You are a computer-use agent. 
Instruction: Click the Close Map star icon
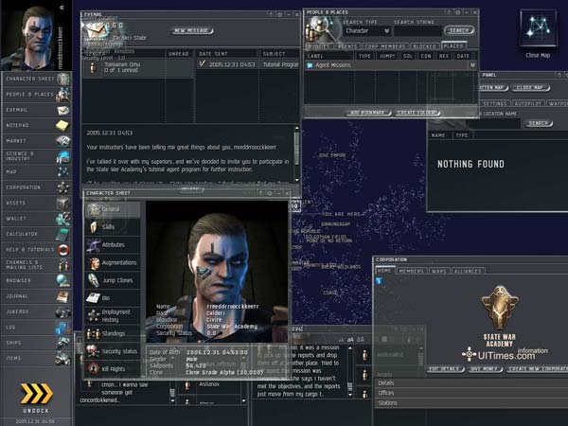pos(538,27)
